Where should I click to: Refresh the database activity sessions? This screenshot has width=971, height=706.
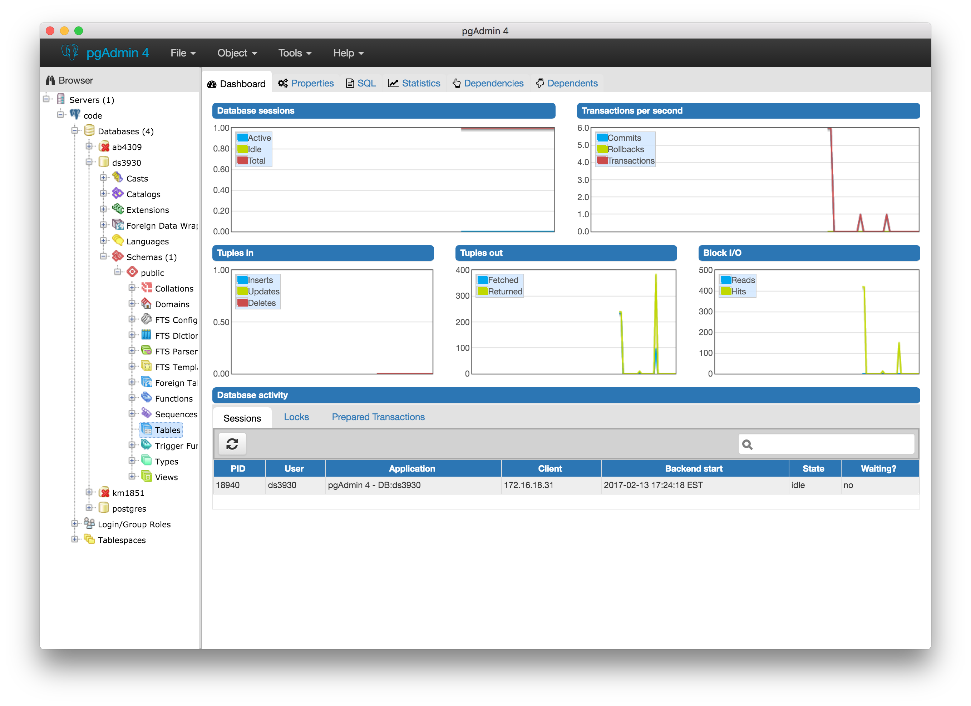point(232,444)
